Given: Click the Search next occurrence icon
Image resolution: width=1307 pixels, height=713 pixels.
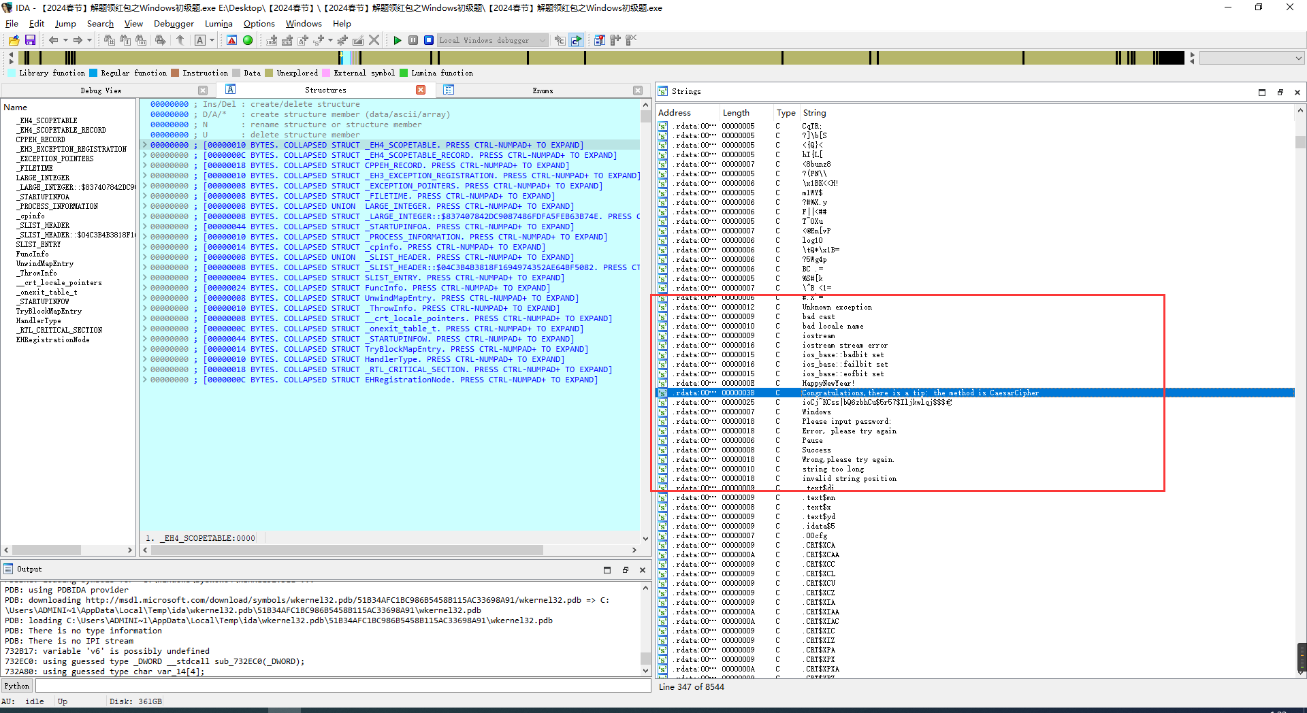Looking at the screenshot, I should (160, 40).
